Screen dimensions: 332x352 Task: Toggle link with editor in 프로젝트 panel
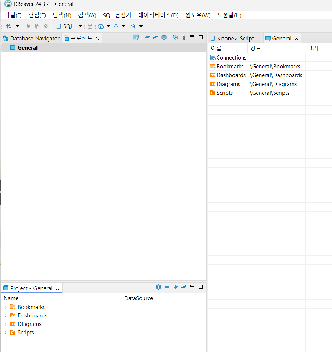(x=156, y=37)
